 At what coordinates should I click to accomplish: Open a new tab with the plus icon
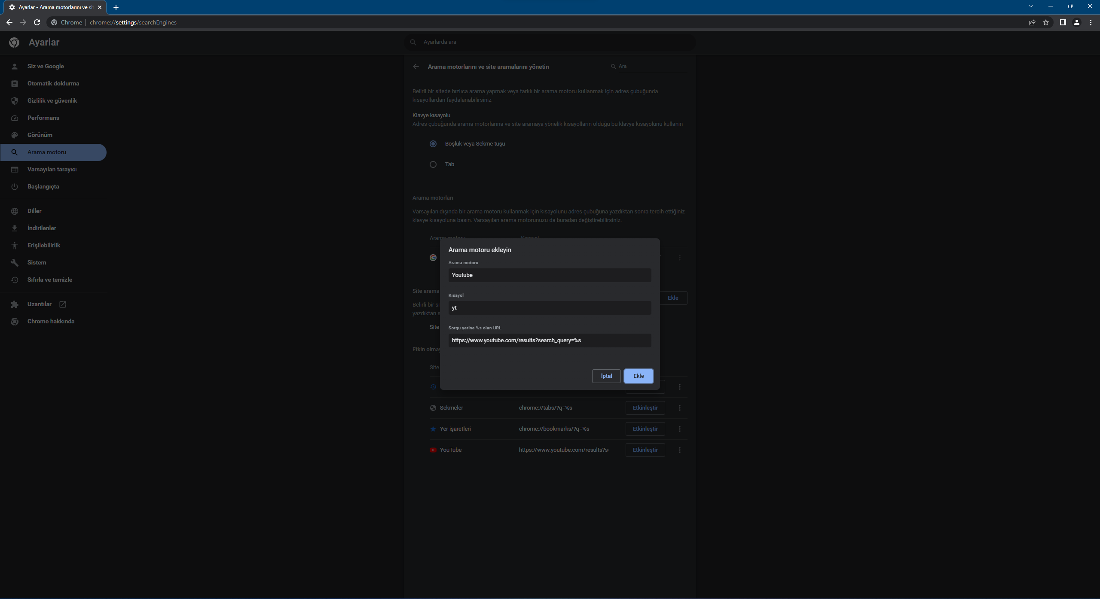click(116, 7)
